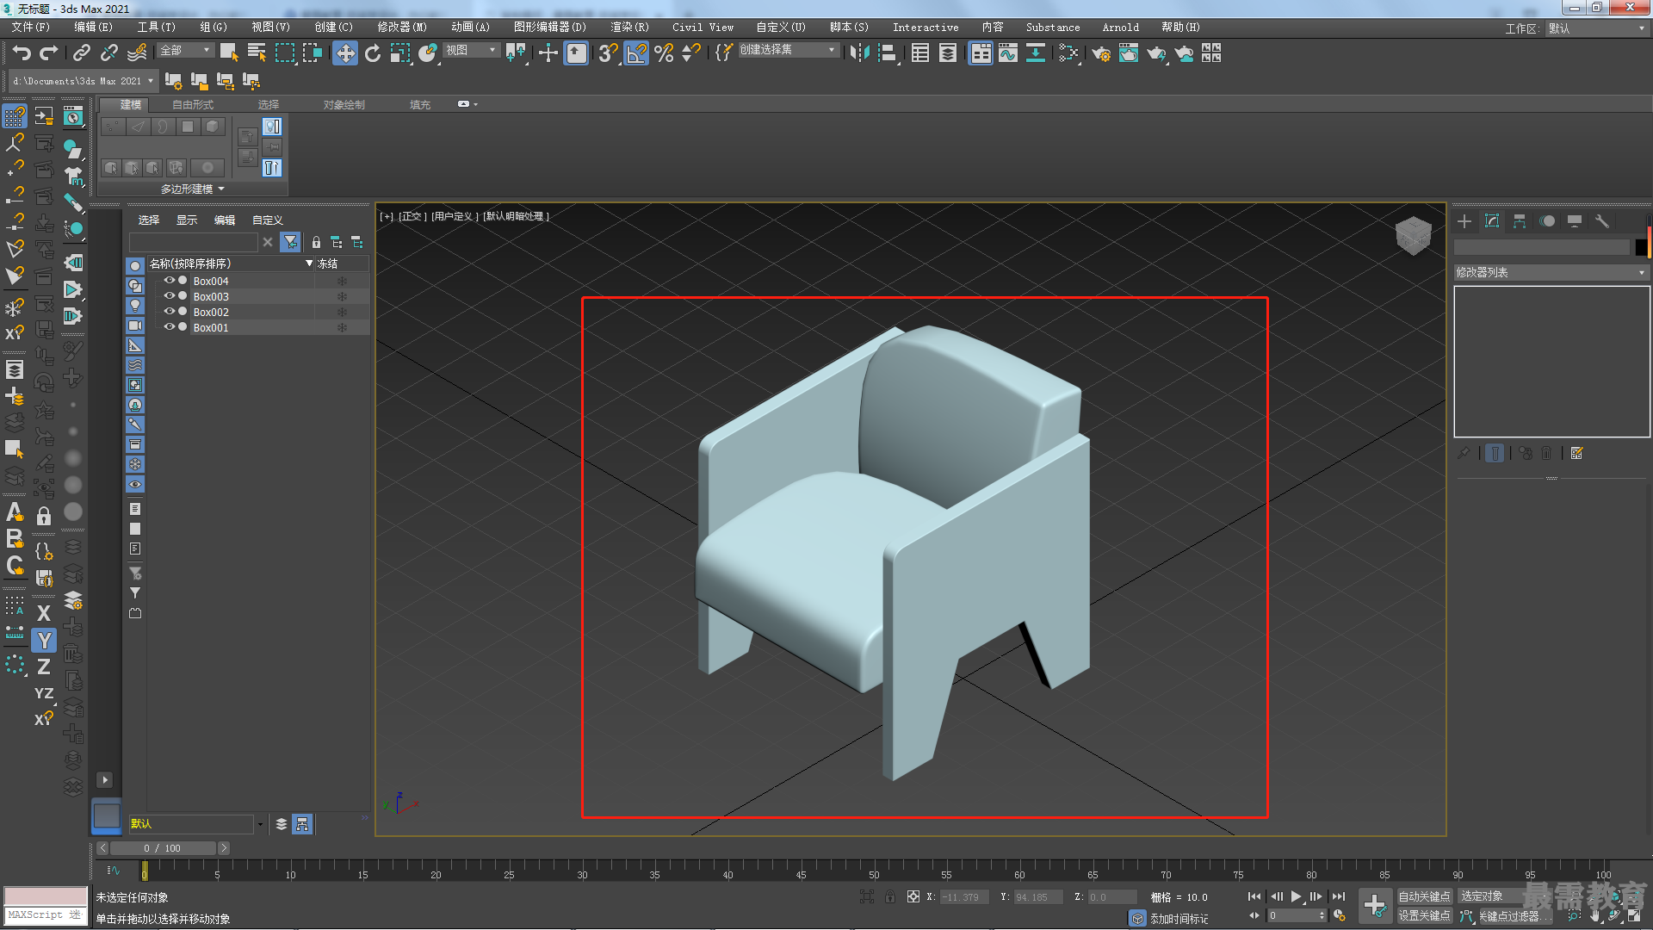The width and height of the screenshot is (1653, 930).
Task: Open the workspace '默认' dropdown
Action: click(1596, 28)
